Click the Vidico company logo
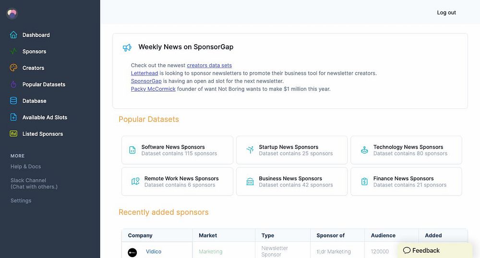 pos(132,252)
